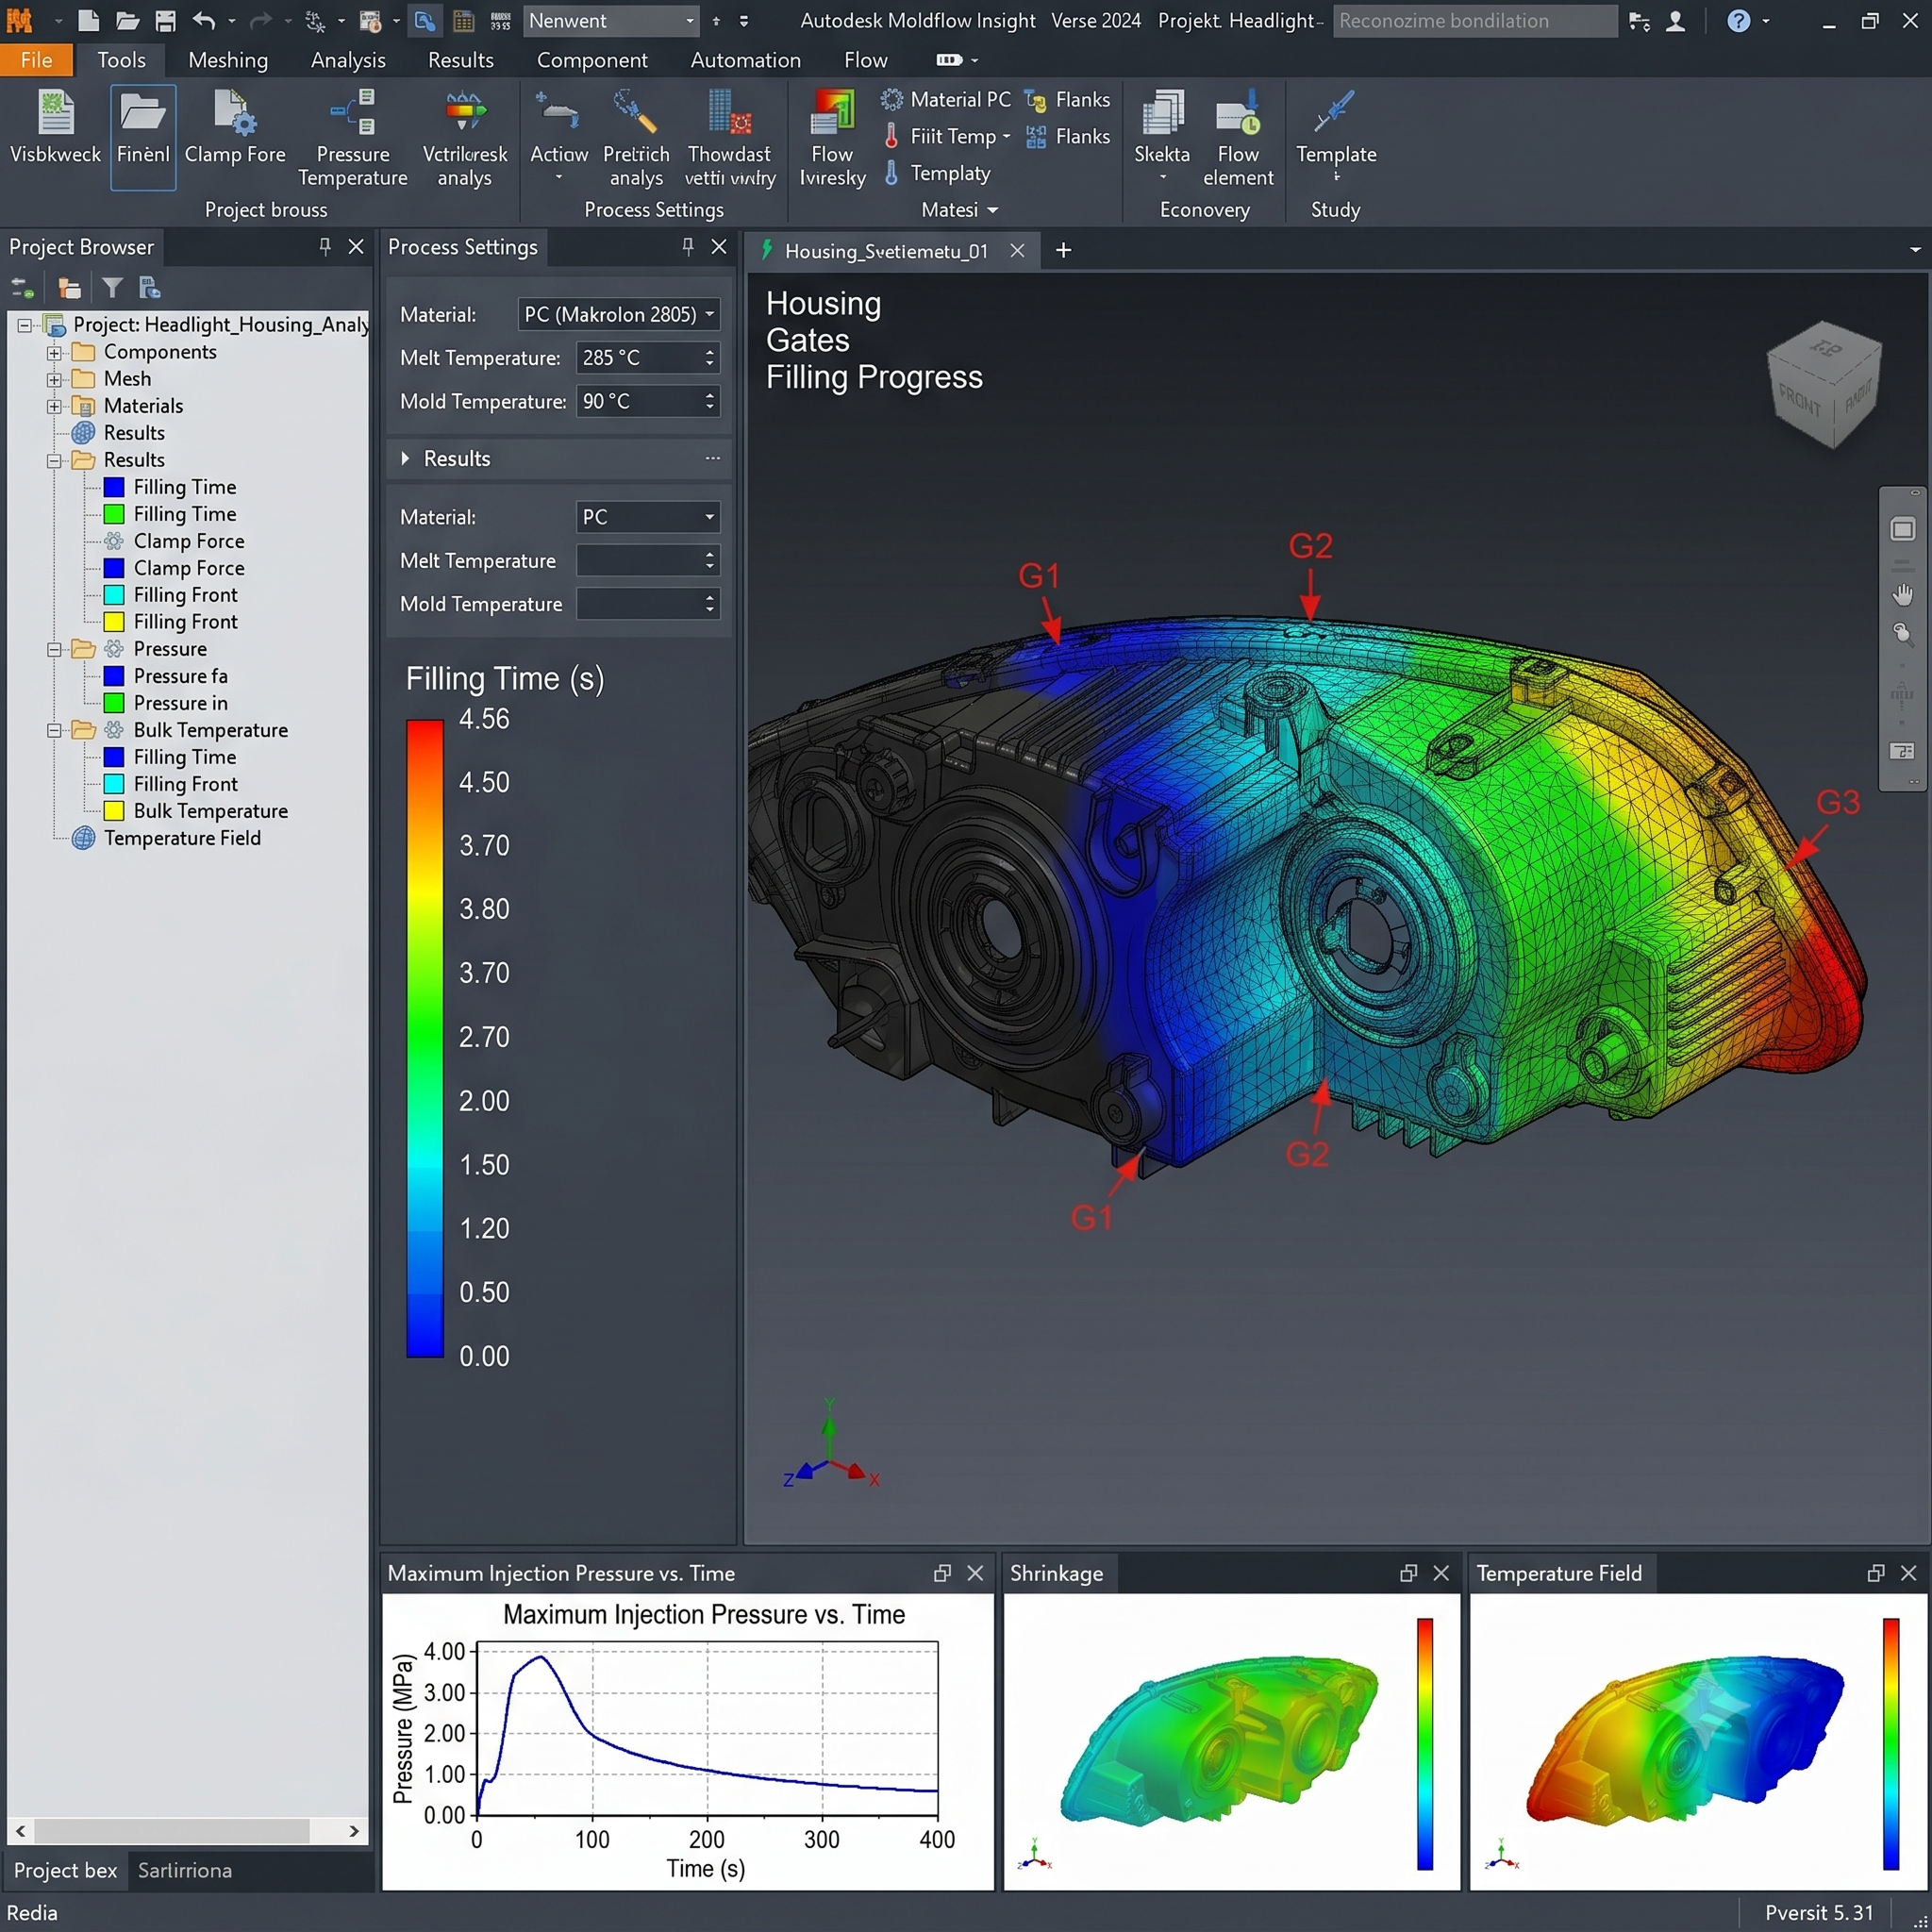Select the Clamp Fore ribbon tool
1932x1932 pixels.
[x=235, y=126]
